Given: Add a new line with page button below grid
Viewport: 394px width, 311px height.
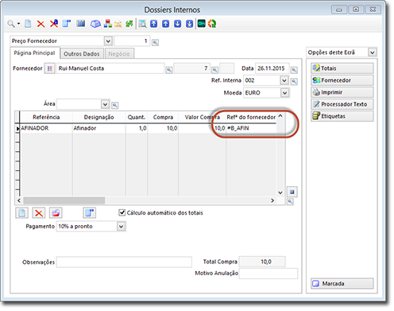Looking at the screenshot, I should click(21, 213).
